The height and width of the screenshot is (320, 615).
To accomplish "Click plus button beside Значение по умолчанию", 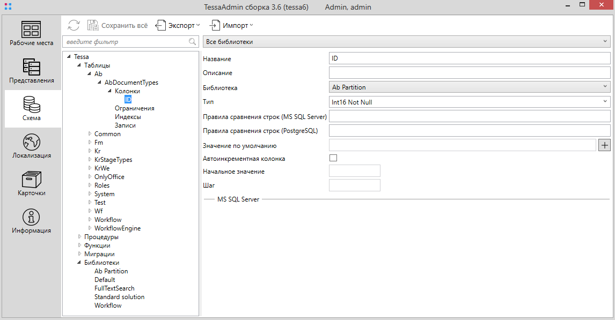I will point(604,145).
